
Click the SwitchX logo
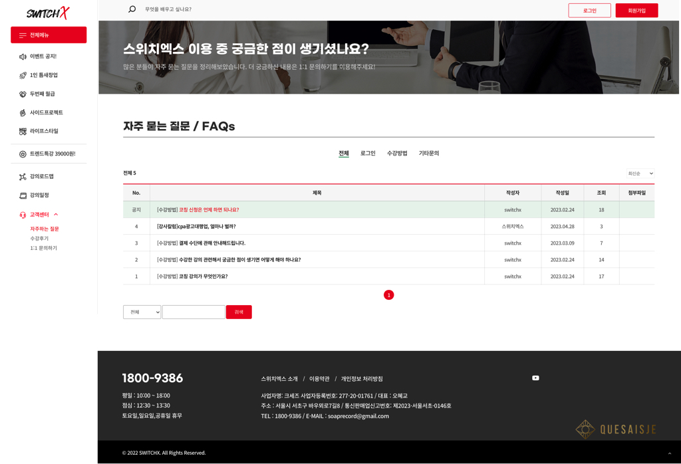coord(48,13)
